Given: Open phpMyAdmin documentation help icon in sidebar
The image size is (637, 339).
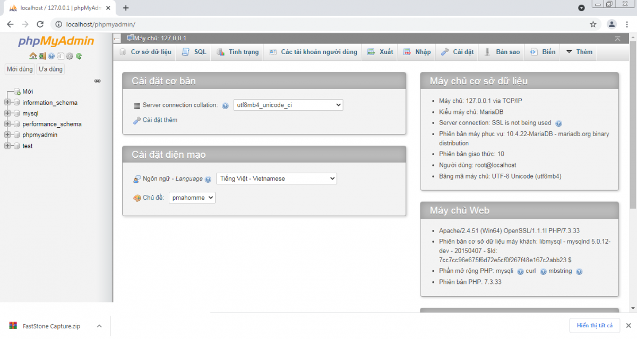Looking at the screenshot, I should pos(51,56).
